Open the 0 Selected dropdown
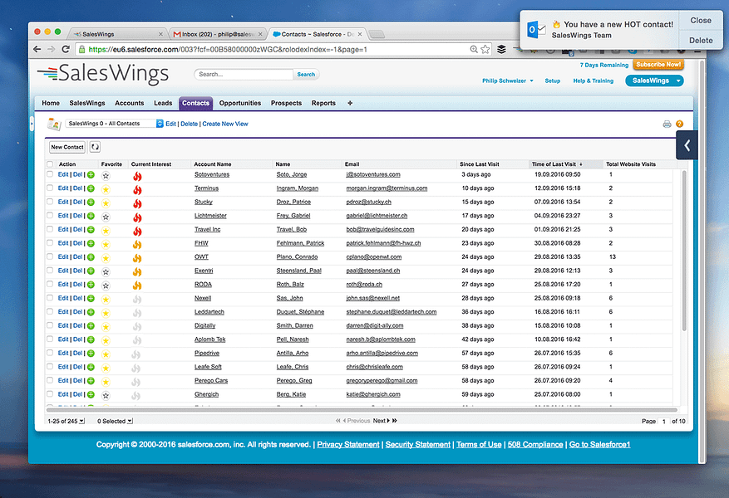 tap(115, 421)
